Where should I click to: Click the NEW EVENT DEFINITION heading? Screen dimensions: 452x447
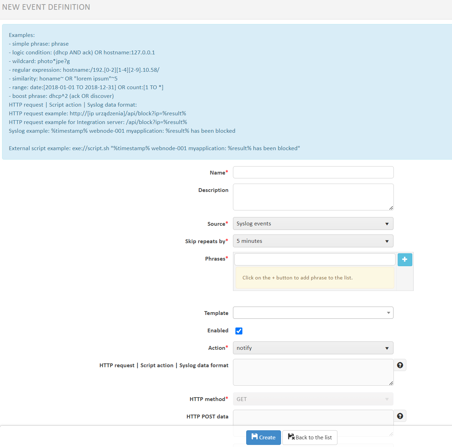point(46,7)
